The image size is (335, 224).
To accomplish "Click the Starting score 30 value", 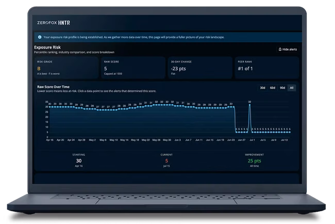I will coord(79,161).
